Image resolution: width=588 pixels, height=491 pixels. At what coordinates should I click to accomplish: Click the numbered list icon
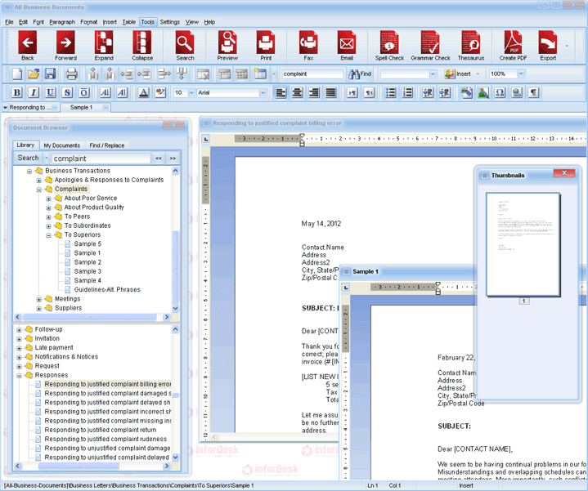point(407,92)
